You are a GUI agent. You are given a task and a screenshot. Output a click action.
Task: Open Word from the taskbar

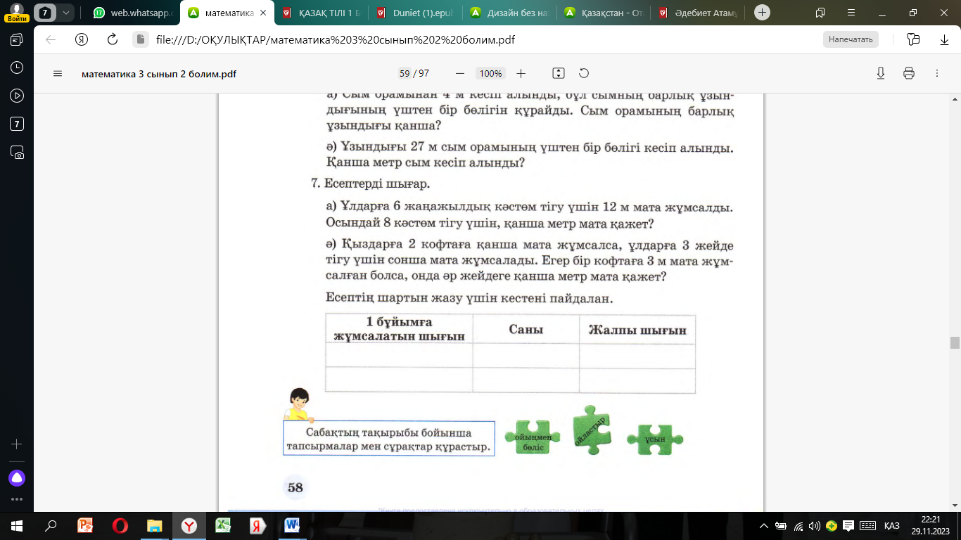293,525
